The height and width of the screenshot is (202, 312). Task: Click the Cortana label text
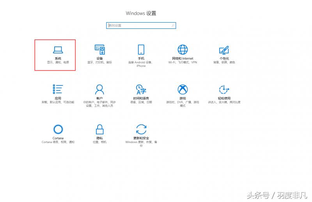(58, 138)
